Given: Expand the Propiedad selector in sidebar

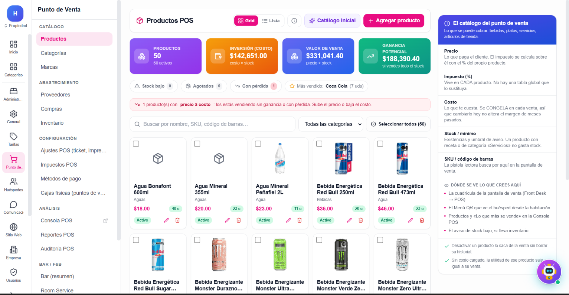Looking at the screenshot, I should tap(16, 26).
